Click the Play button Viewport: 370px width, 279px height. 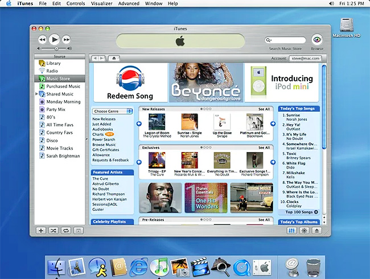[54, 39]
